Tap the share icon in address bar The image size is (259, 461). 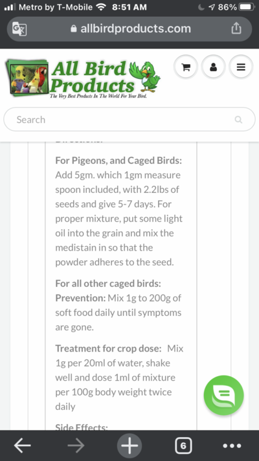tap(236, 28)
